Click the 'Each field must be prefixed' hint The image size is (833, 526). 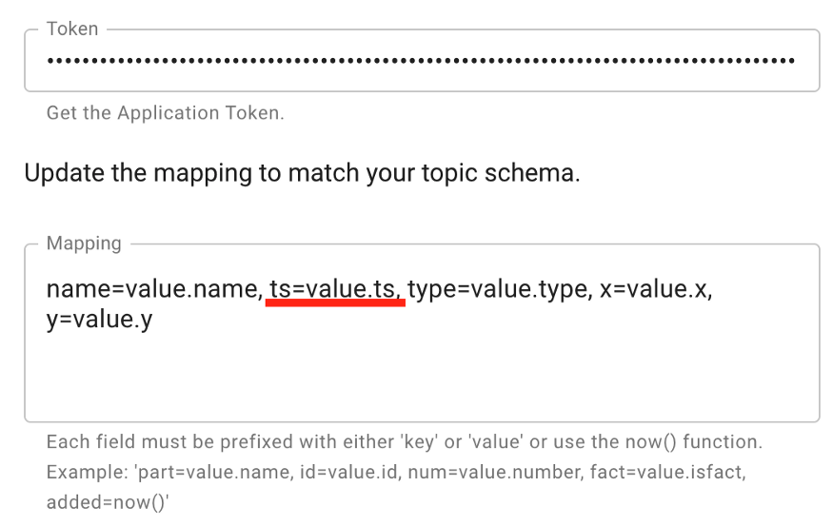171,443
